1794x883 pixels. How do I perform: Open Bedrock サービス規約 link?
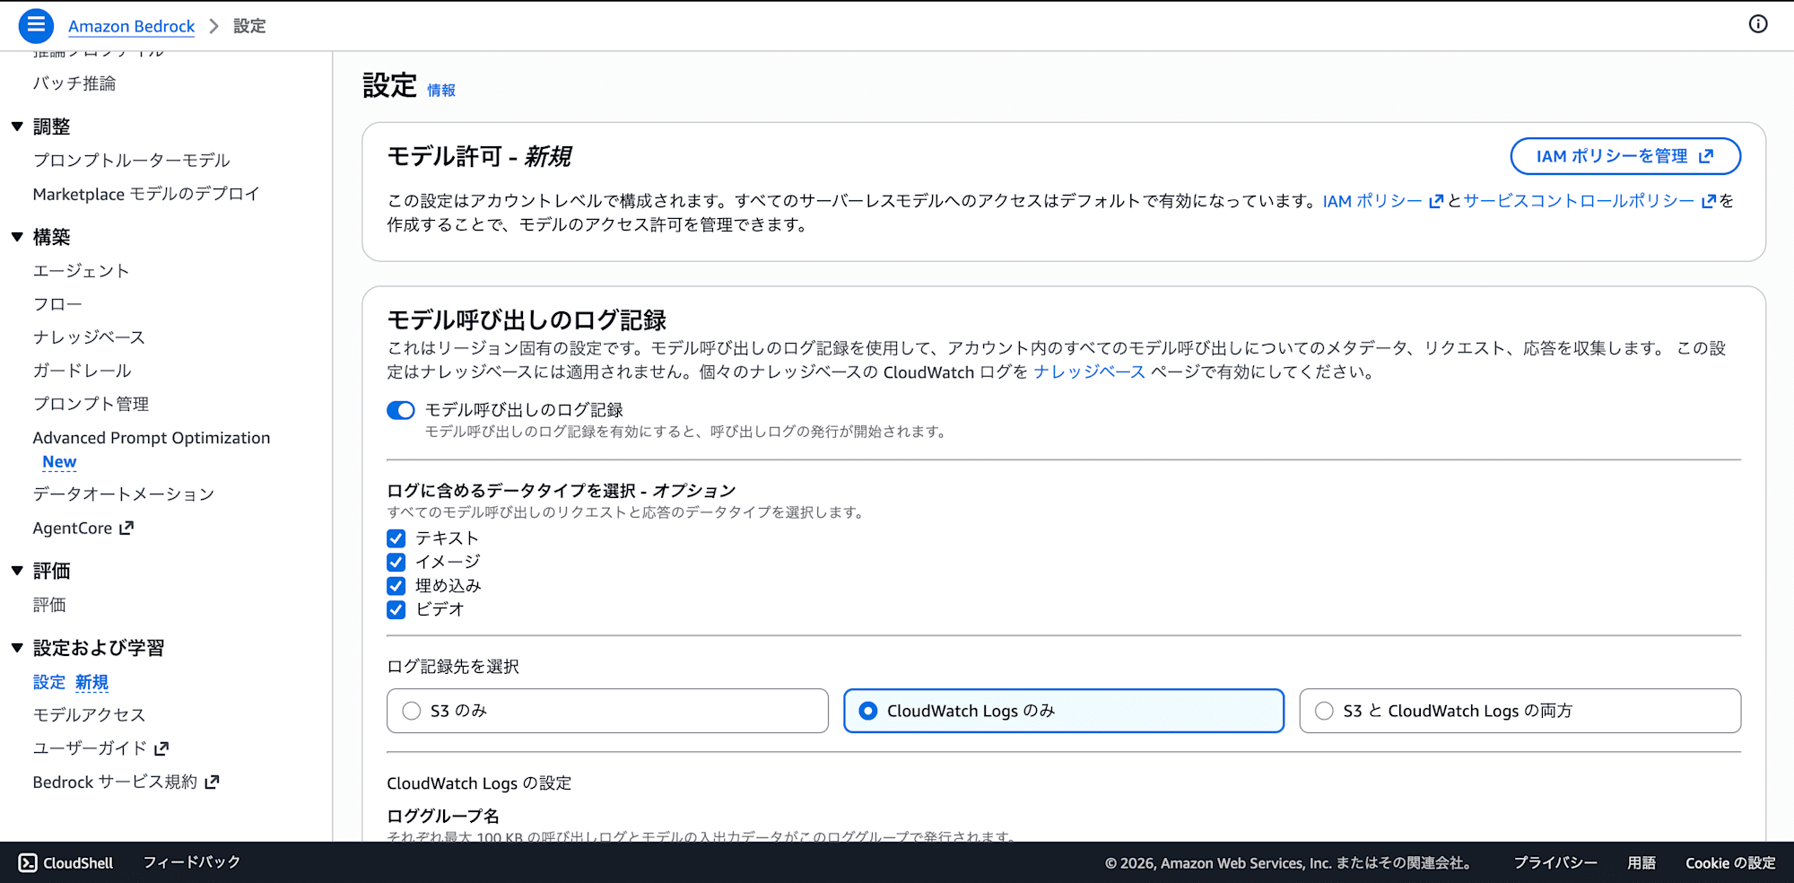click(115, 782)
